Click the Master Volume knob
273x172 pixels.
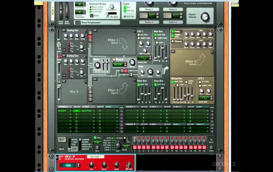205,17
